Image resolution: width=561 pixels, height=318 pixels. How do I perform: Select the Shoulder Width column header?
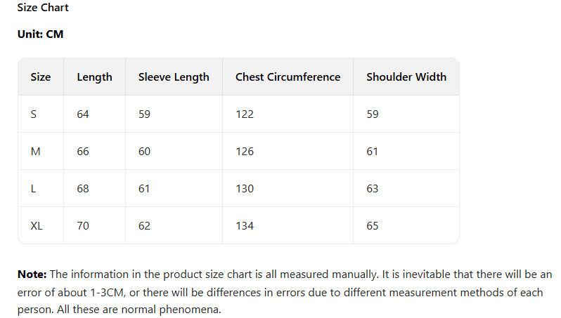(x=406, y=77)
